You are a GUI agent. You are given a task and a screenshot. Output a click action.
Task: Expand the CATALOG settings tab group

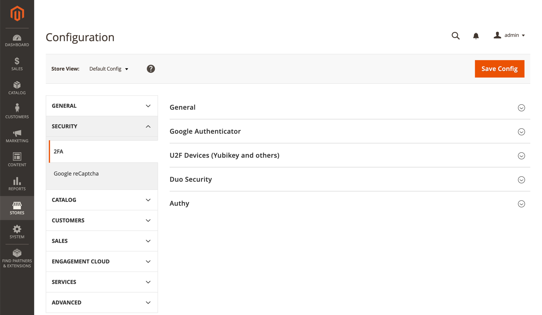click(102, 200)
